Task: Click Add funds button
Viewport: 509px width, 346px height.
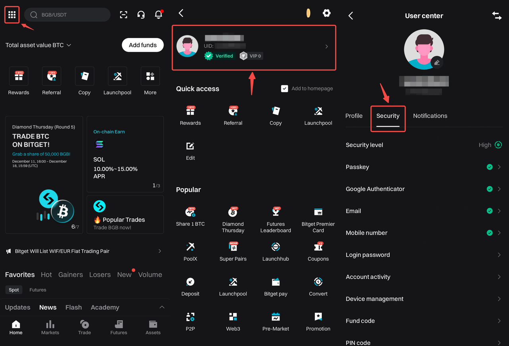Action: pyautogui.click(x=143, y=45)
